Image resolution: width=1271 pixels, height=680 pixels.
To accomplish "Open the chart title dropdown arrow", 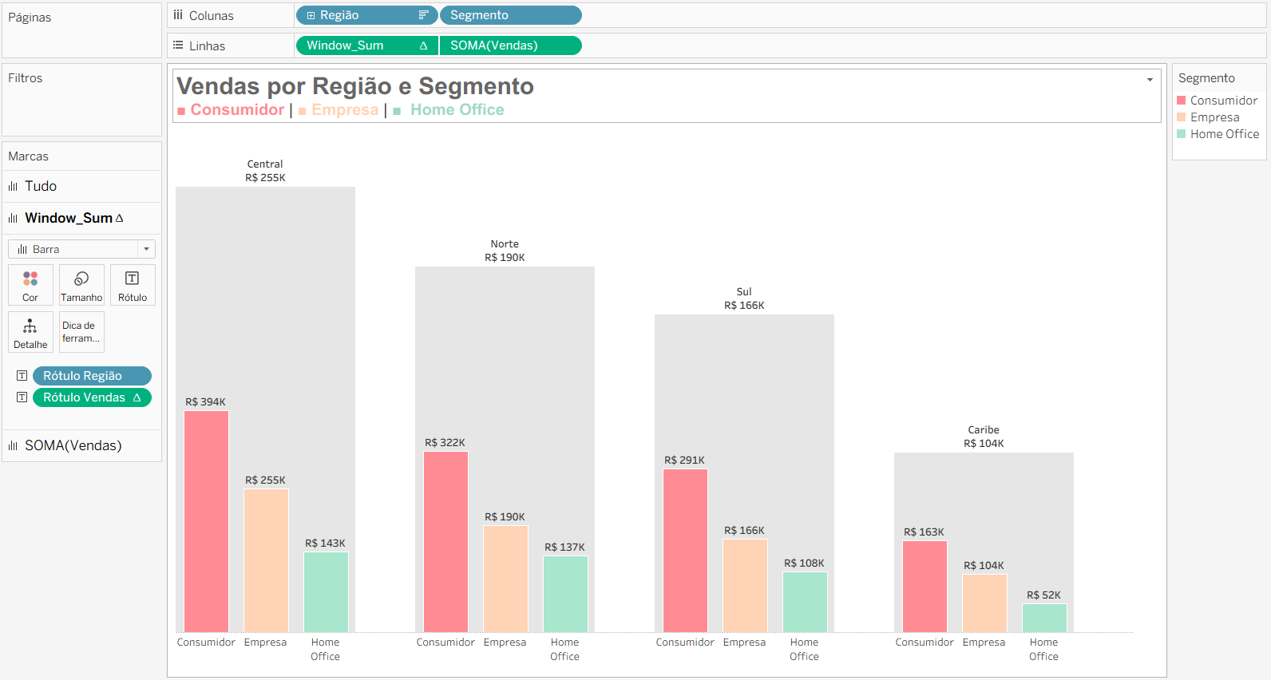I will click(x=1150, y=80).
